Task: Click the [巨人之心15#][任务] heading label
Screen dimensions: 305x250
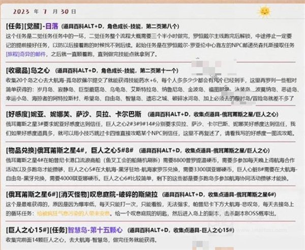Action: 37,230
